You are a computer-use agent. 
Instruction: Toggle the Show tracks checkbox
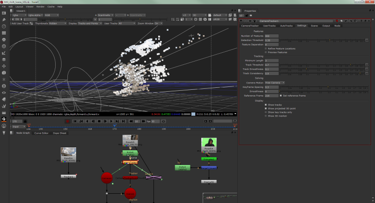[267, 104]
